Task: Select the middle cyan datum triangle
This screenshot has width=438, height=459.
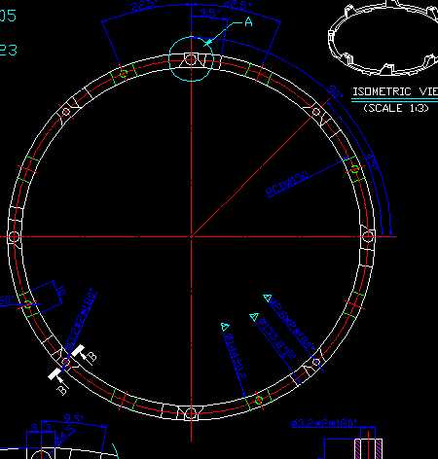Action: coord(254,317)
